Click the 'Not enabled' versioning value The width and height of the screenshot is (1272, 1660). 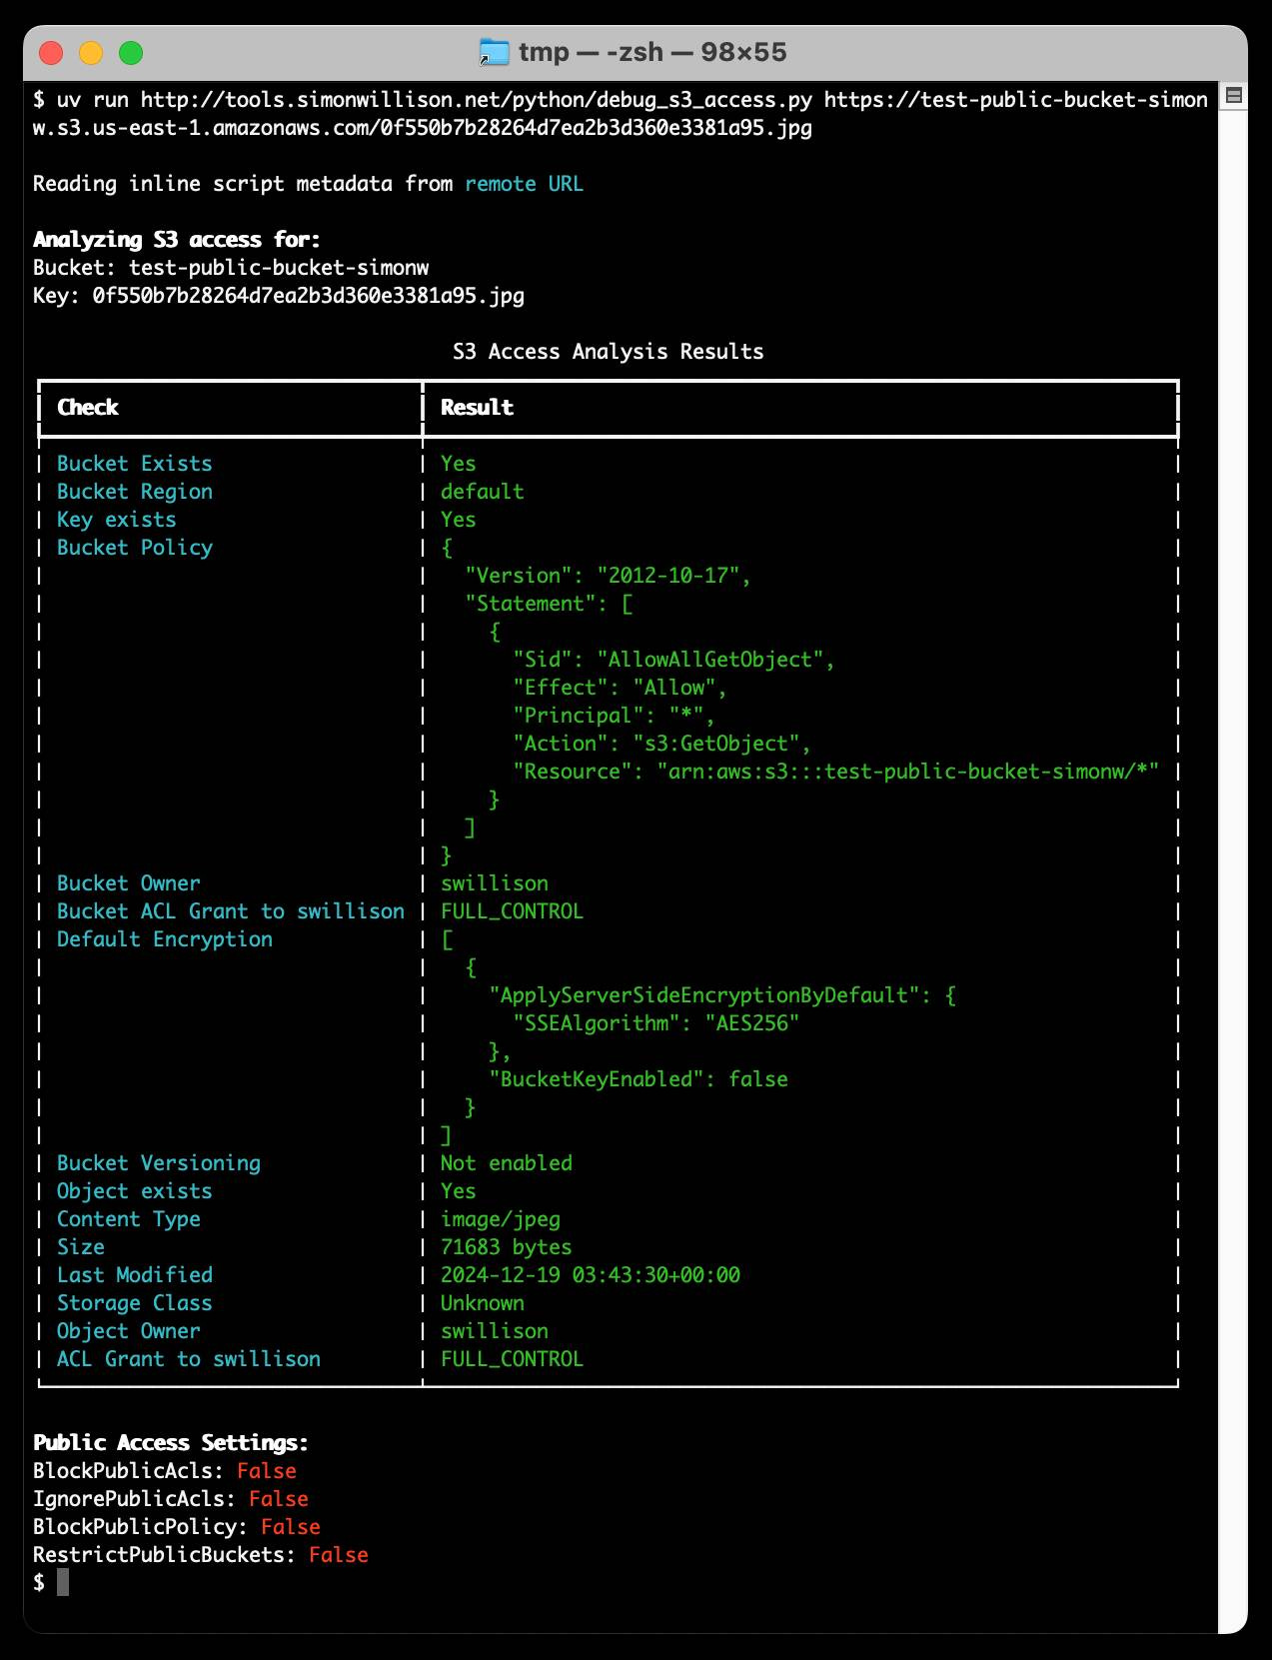pos(507,1163)
